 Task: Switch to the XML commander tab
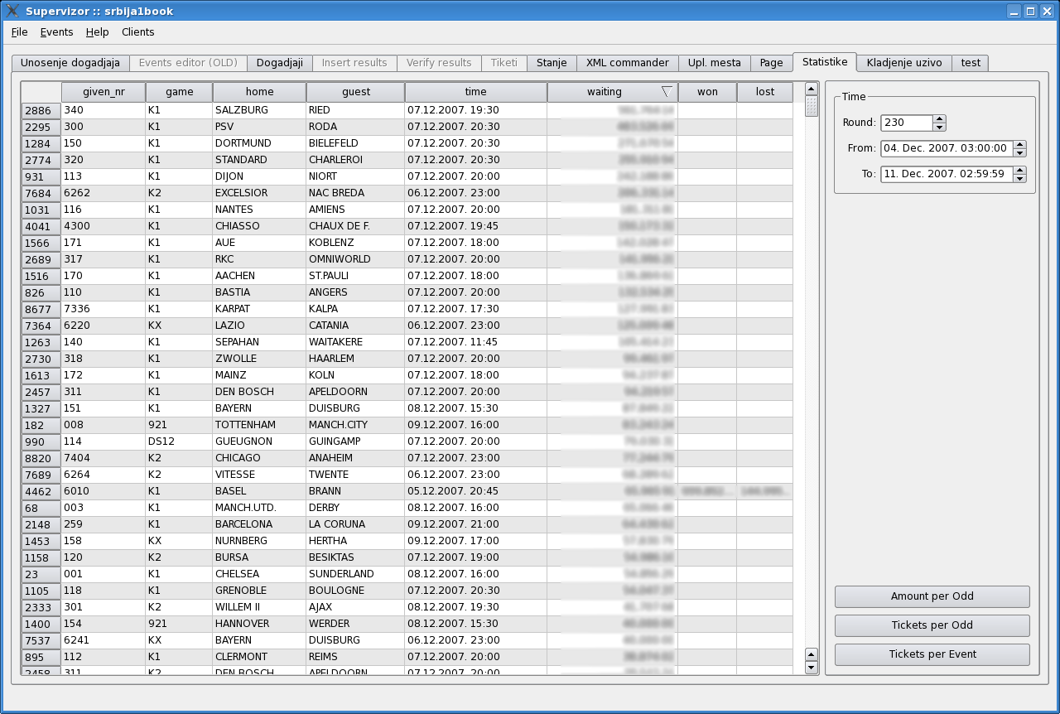[x=627, y=63]
